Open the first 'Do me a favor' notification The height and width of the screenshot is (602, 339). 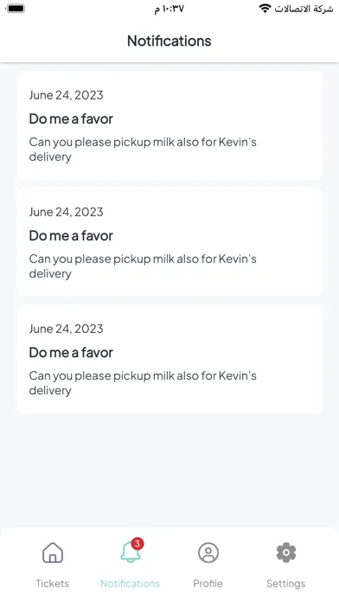tap(169, 125)
